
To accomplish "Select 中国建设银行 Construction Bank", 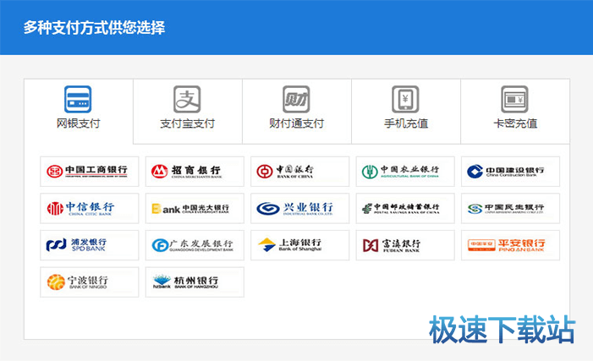I will pyautogui.click(x=511, y=172).
